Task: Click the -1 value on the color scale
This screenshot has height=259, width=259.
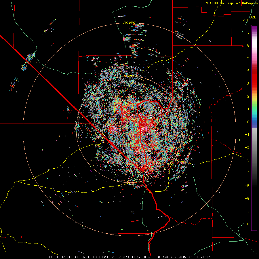Action: pyautogui.click(x=247, y=135)
